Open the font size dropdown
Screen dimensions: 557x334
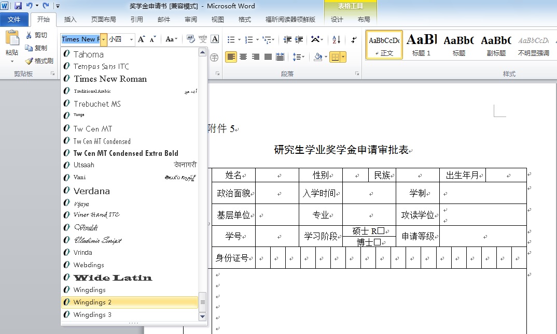coord(131,39)
